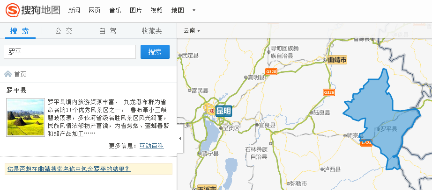
Task: Click the 石林彝族自治县 map label
Action: coord(256,153)
